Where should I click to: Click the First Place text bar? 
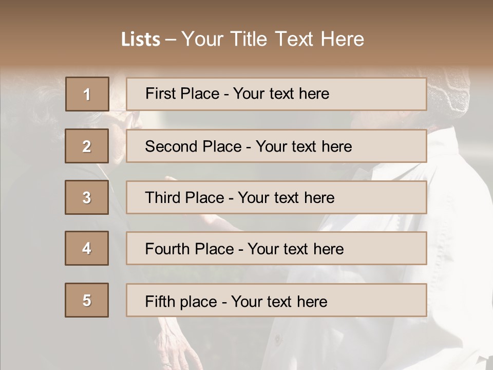(276, 94)
